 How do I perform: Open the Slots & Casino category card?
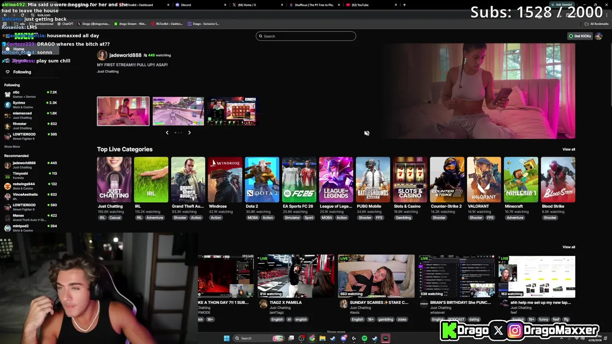click(410, 179)
